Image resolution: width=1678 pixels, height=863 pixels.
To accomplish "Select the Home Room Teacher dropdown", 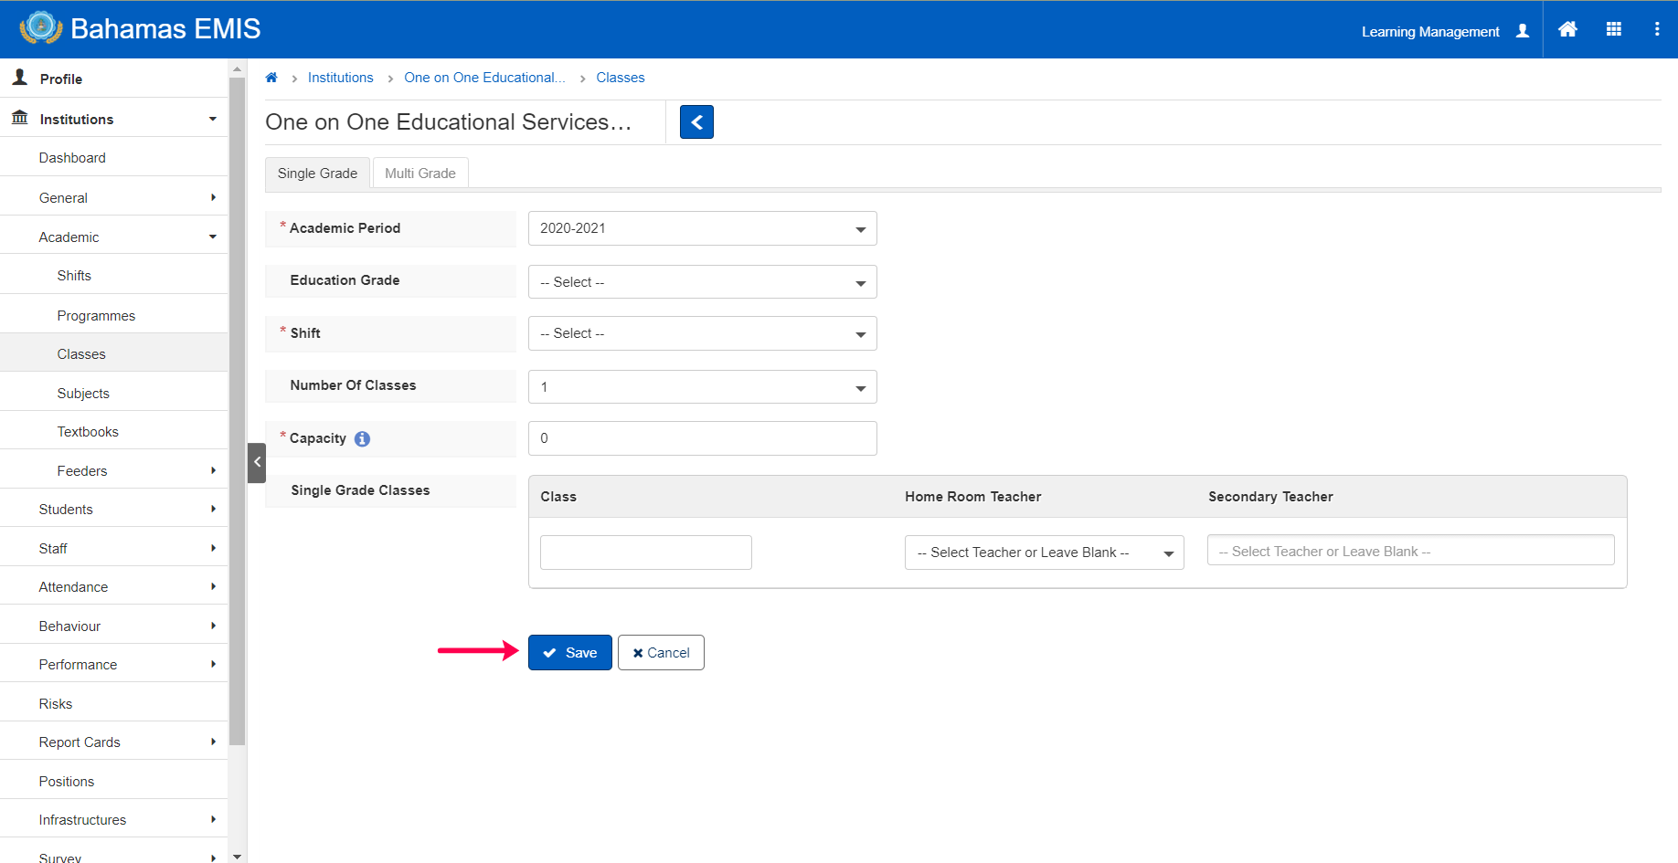I will coord(1044,553).
